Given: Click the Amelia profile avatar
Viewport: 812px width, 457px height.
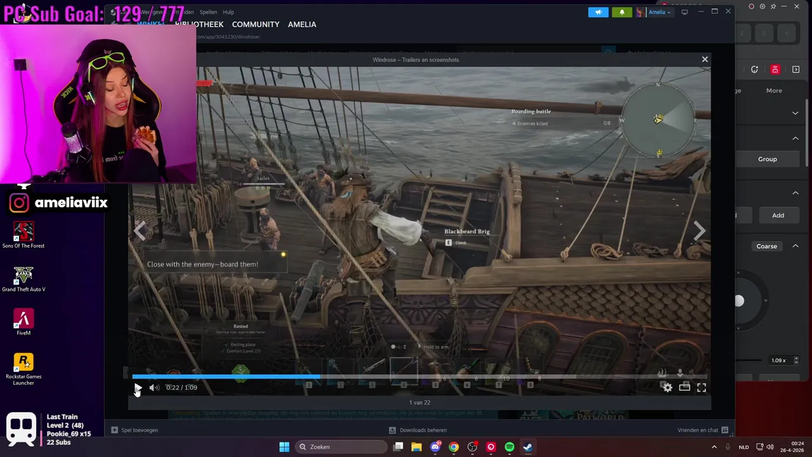Looking at the screenshot, I should 641,12.
